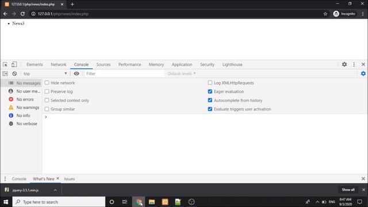Disable Evaluate triggers user activation checkbox

point(210,109)
